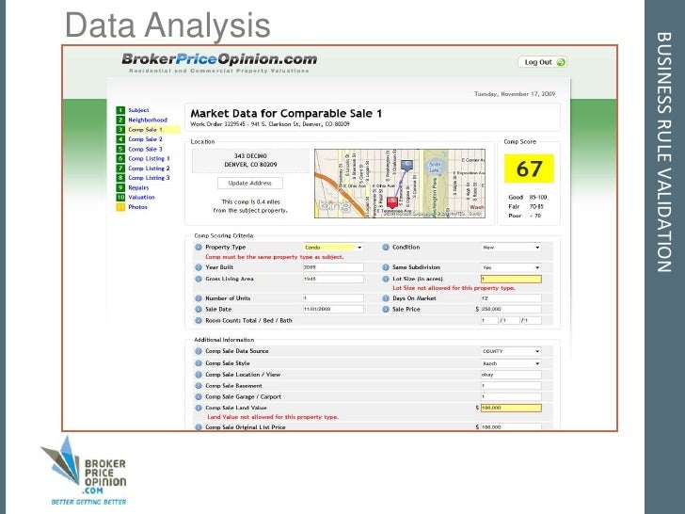The height and width of the screenshot is (514, 685).
Task: Click the green number 9 Repairs icon
Action: (x=120, y=187)
